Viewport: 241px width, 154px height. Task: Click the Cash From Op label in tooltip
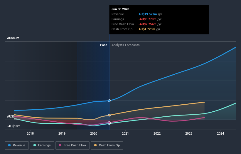click(x=122, y=29)
